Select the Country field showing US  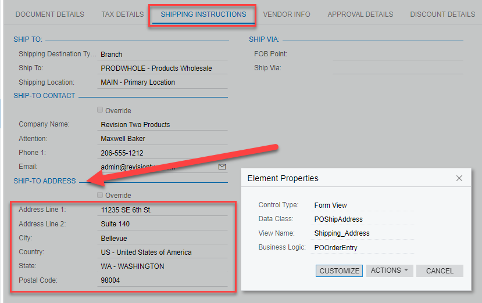pos(163,252)
